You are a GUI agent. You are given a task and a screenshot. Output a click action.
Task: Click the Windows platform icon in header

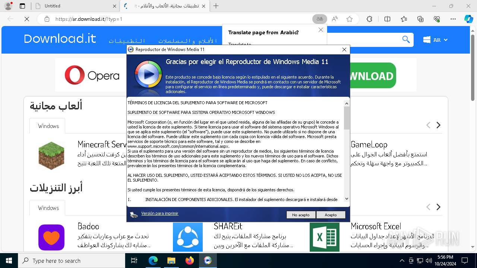(x=427, y=40)
